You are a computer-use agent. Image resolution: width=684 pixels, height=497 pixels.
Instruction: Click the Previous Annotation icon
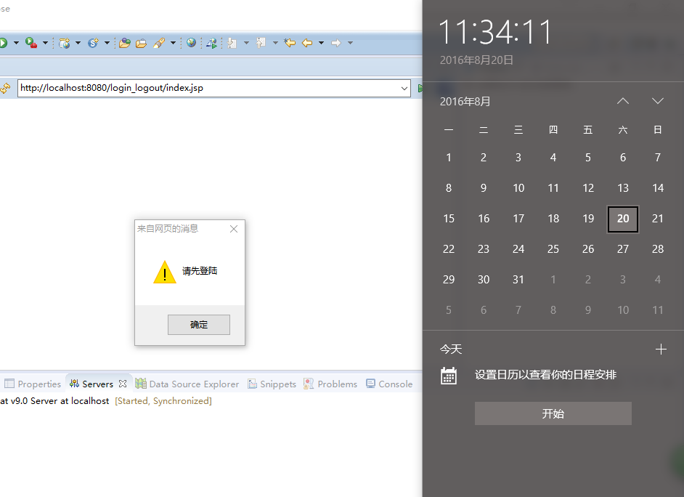pos(261,42)
